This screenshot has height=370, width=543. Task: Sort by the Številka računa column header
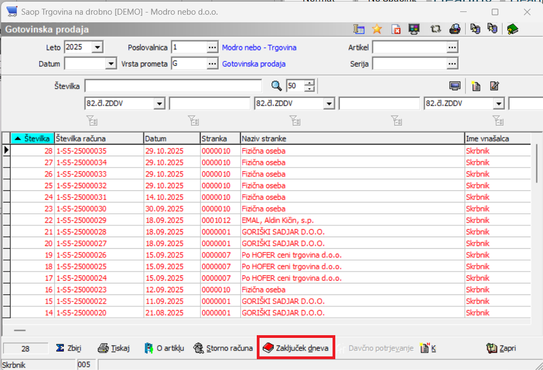point(99,139)
